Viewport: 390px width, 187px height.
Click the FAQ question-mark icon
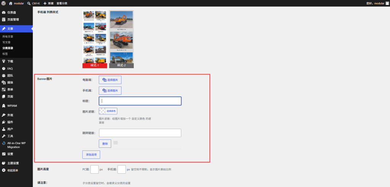click(3, 69)
